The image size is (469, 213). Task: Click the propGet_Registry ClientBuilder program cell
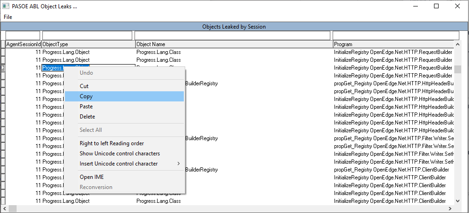[x=392, y=170]
